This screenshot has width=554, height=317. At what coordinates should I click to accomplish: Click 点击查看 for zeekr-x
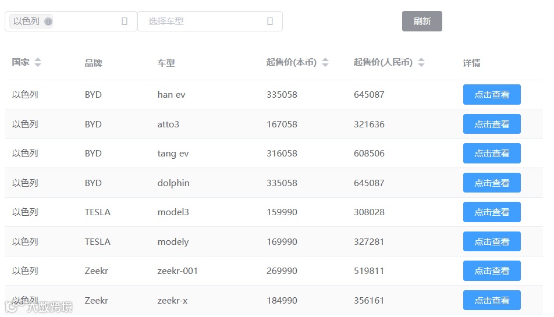pos(492,300)
